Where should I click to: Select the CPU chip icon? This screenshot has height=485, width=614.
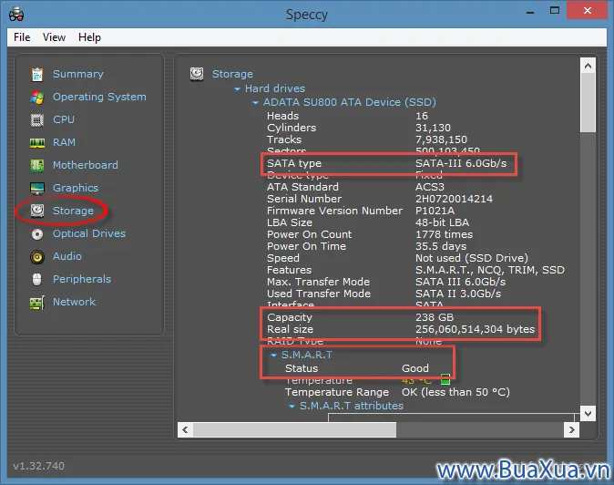(x=37, y=119)
